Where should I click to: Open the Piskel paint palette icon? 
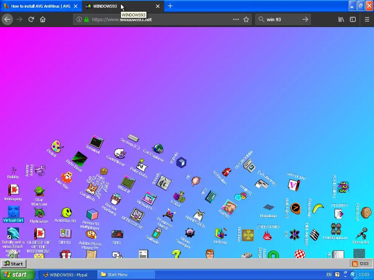click(57, 146)
